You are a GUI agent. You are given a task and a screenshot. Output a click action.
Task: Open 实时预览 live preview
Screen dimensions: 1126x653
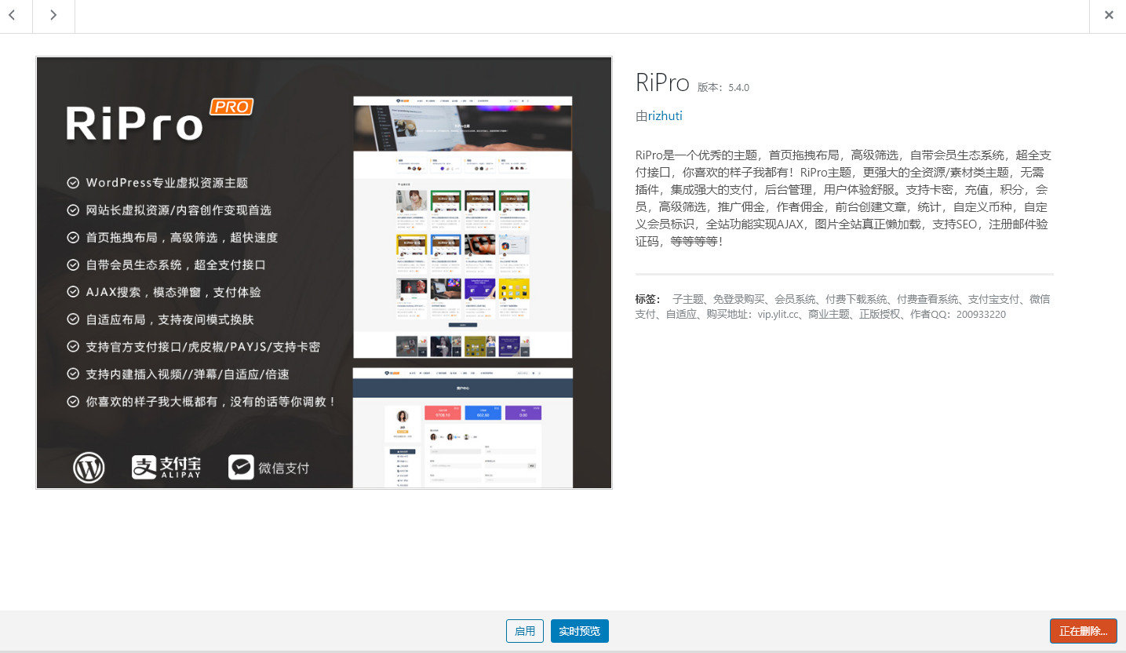(x=579, y=631)
